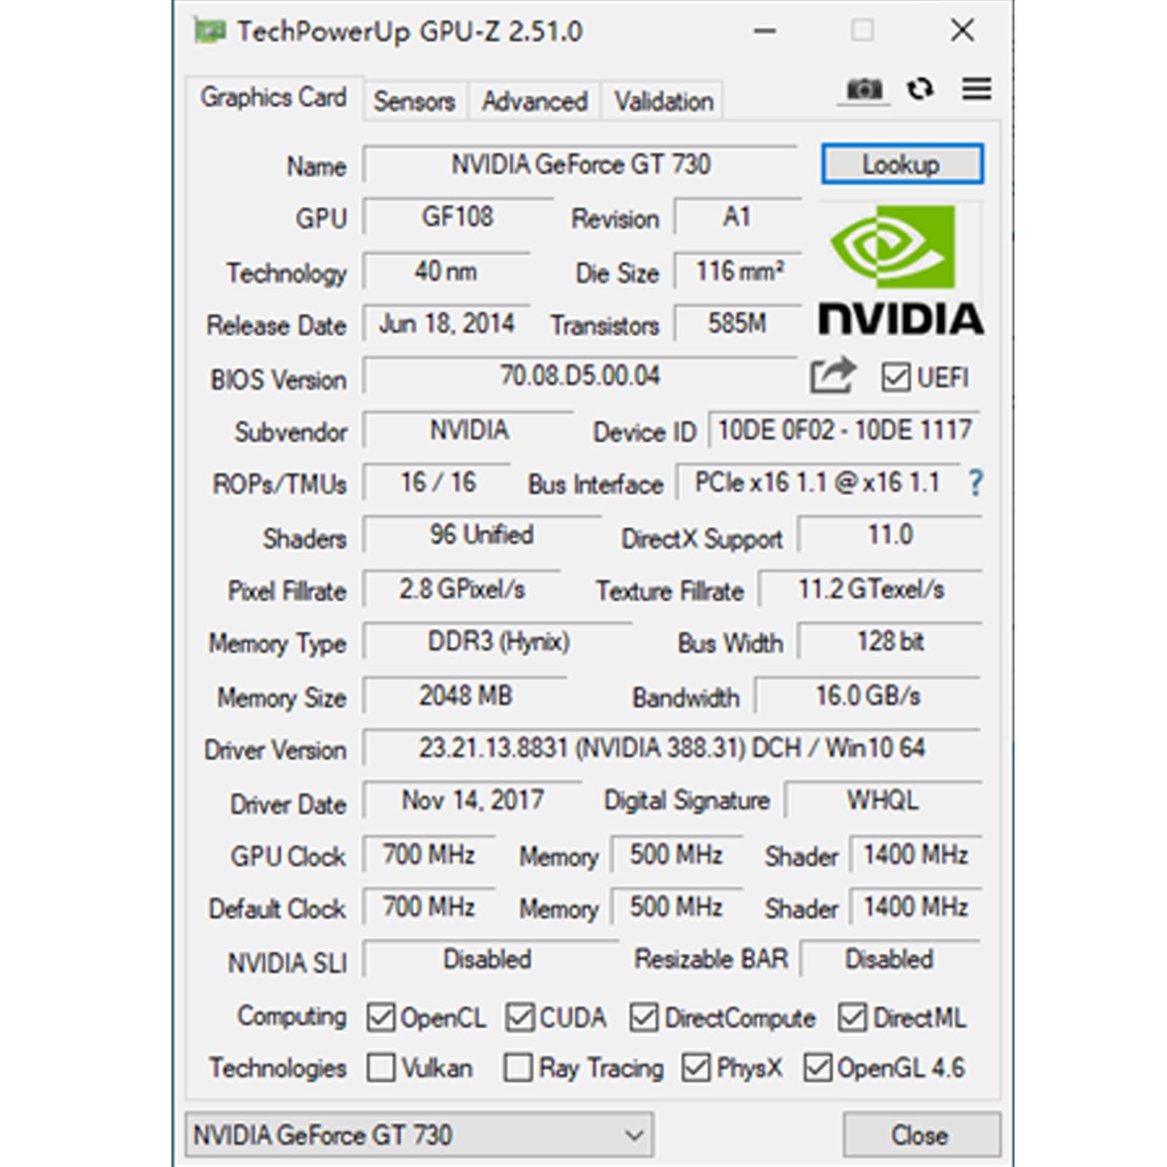This screenshot has height=1167, width=1167.
Task: Click the Close button at bottom
Action: [x=920, y=1135]
